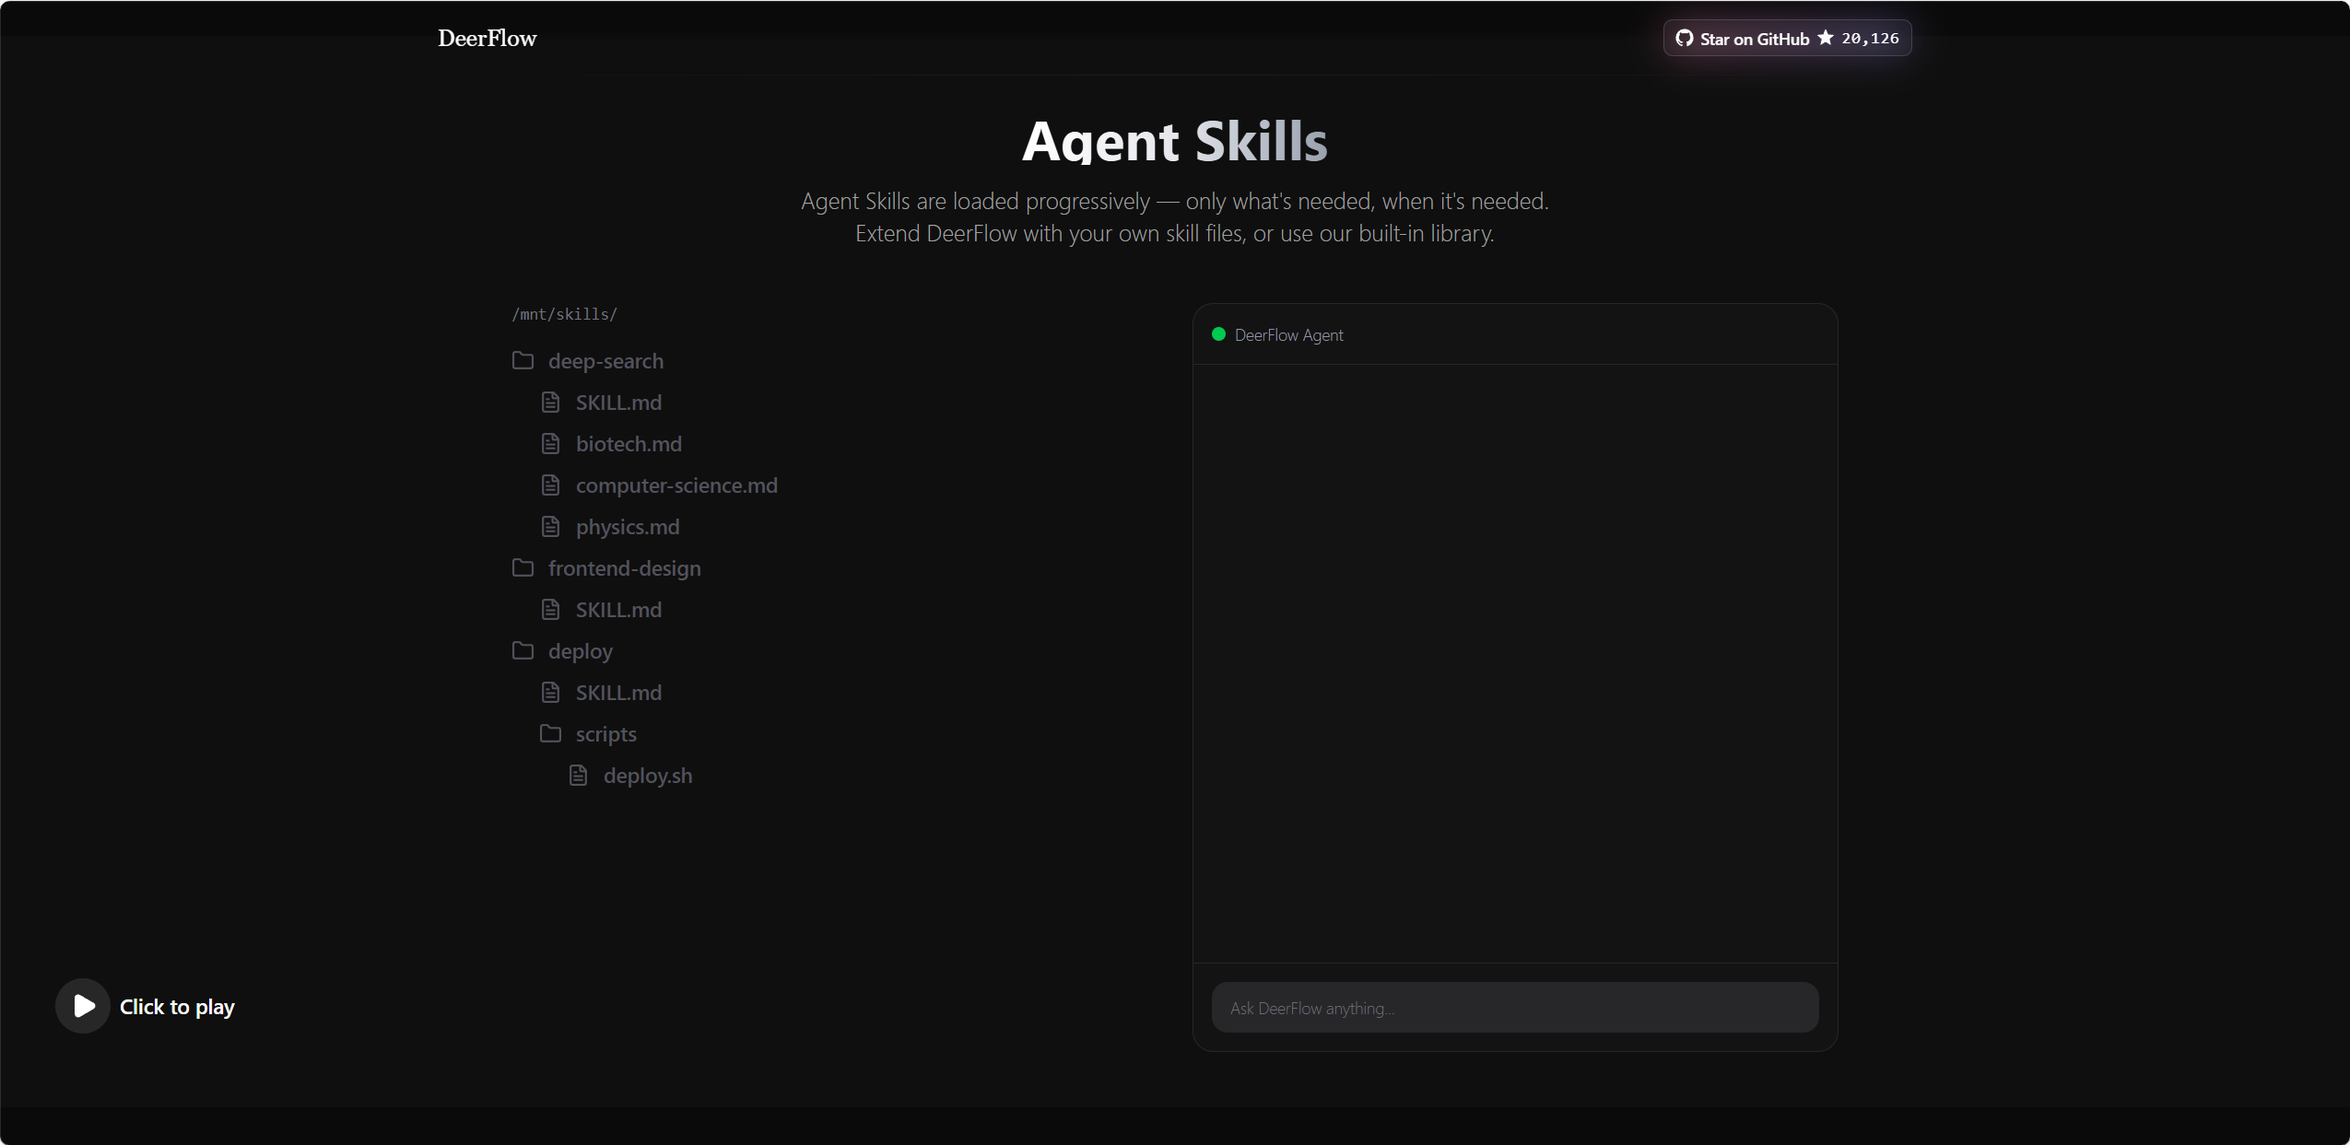Click the star icon beside 20,126
2350x1145 pixels.
pyautogui.click(x=1825, y=38)
